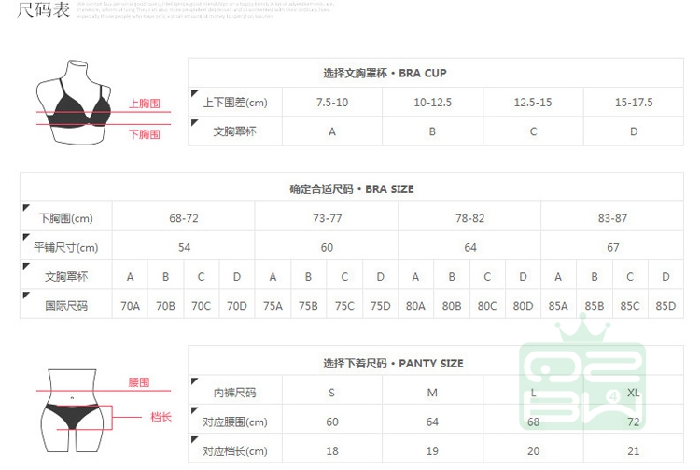The width and height of the screenshot is (700, 470).
Task: Select international size 70A
Action: (131, 306)
